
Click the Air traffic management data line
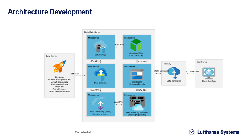tap(60, 80)
